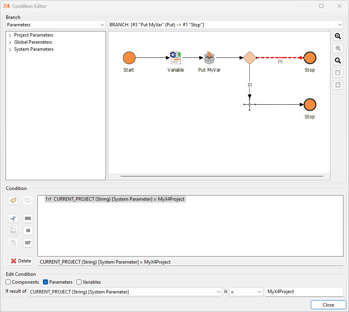Disable the Parameters checkbox
This screenshot has height=312, width=349.
[x=45, y=282]
